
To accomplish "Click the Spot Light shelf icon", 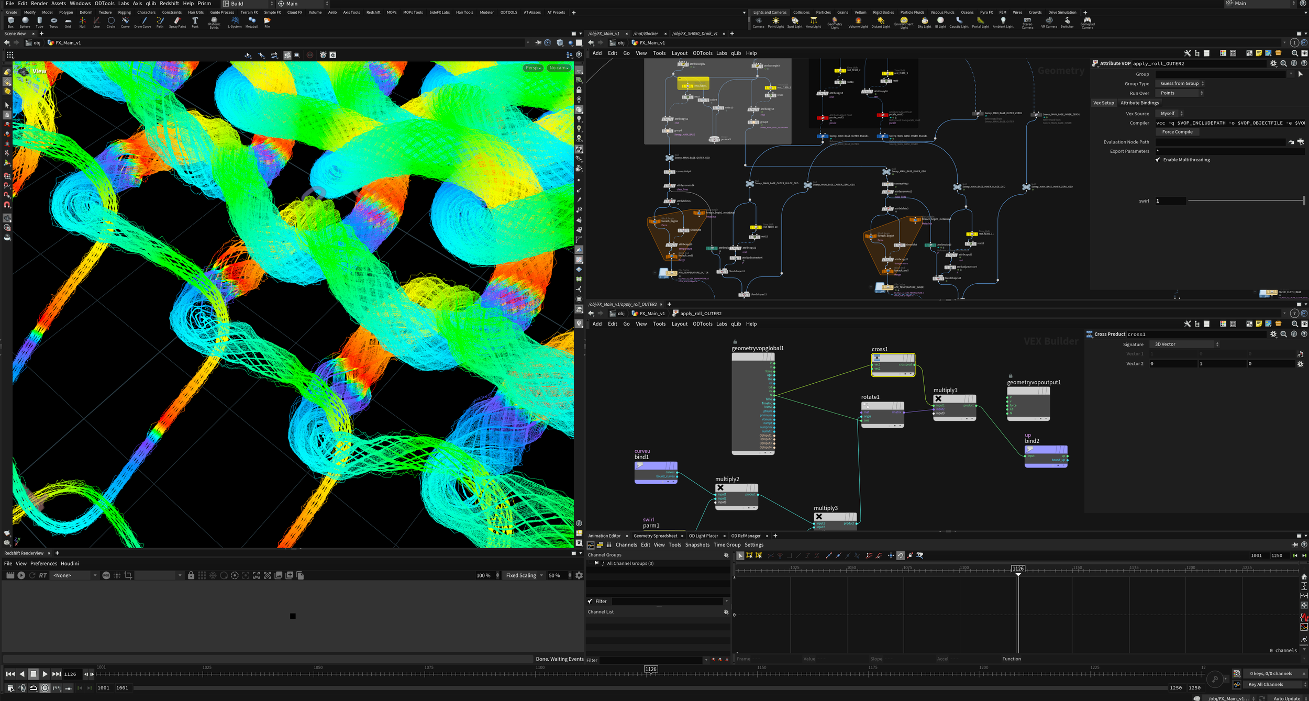I will click(x=794, y=21).
